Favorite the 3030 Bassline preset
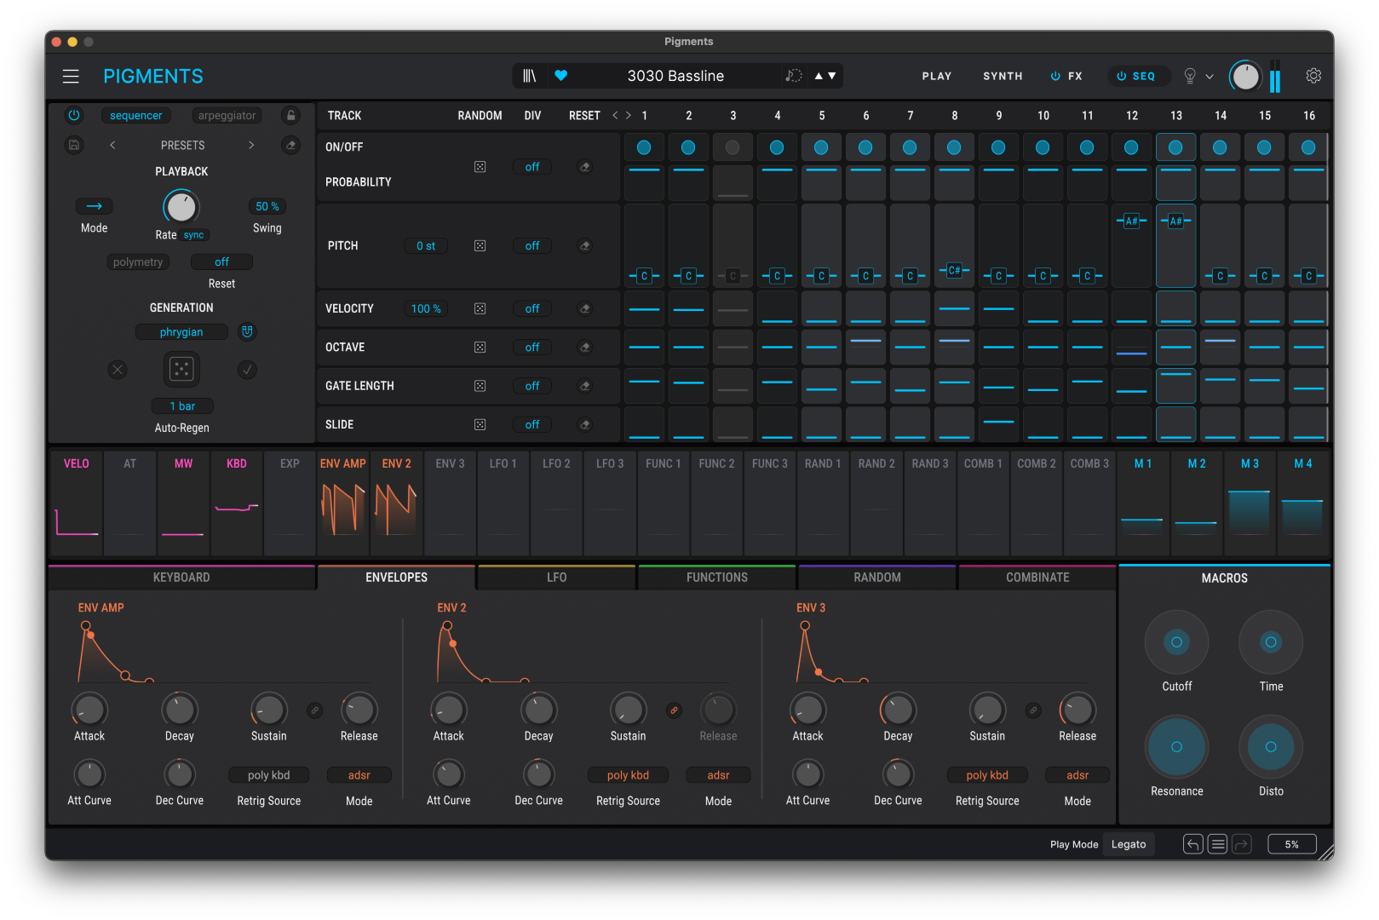Viewport: 1379px width, 920px height. click(560, 76)
